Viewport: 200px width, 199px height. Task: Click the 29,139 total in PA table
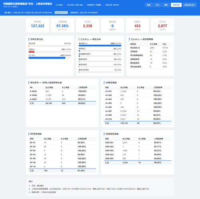[49, 103]
